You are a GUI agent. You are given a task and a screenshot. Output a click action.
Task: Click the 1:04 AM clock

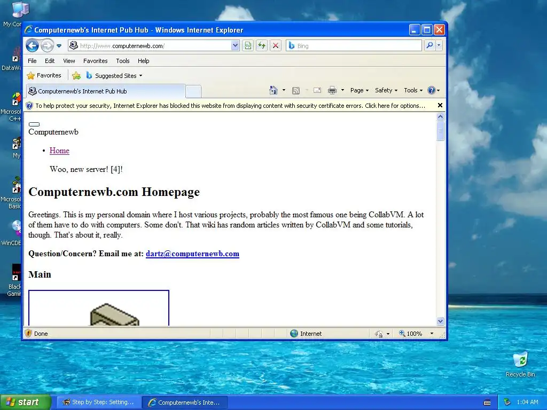point(527,403)
